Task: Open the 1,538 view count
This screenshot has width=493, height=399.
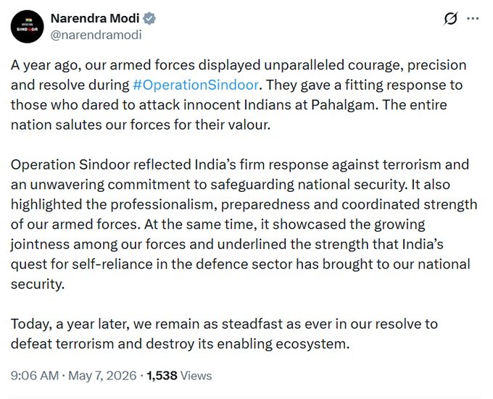Action: point(162,375)
